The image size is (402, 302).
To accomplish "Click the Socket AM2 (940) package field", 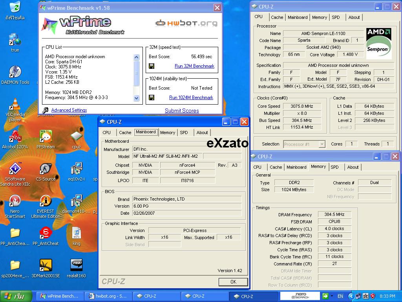I will click(323, 48).
